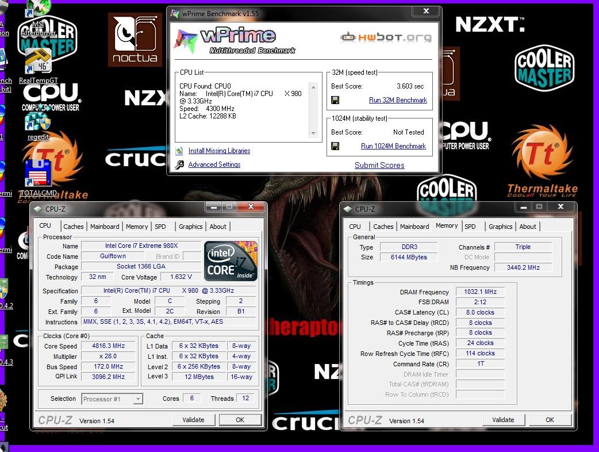Click the DRAM Frequency value 1032.1 MHz

(x=480, y=292)
